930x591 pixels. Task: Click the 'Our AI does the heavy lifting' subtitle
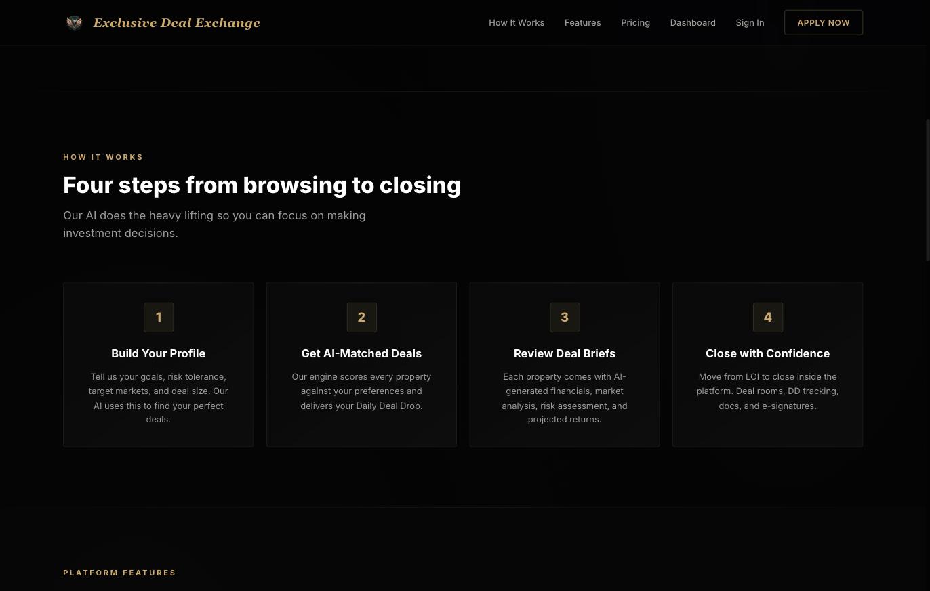point(214,224)
